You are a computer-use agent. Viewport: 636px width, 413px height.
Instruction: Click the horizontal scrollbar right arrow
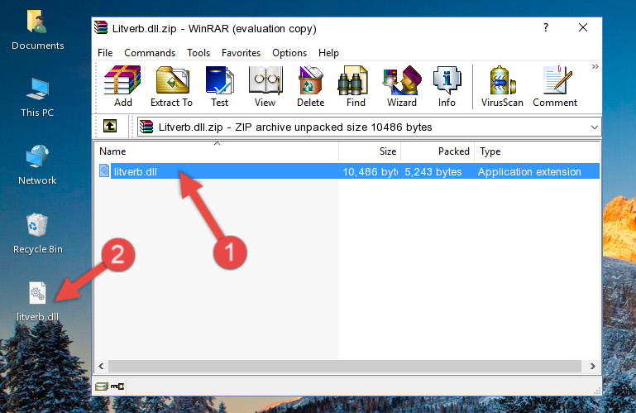coord(593,366)
